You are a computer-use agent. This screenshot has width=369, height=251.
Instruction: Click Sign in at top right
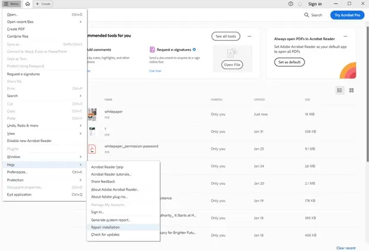point(315,4)
